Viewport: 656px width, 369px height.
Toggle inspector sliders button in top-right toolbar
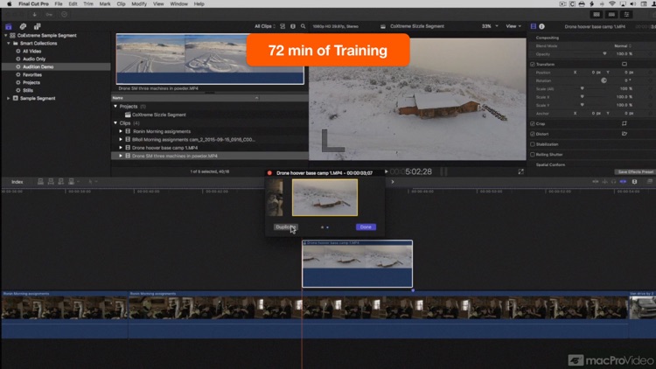point(627,15)
